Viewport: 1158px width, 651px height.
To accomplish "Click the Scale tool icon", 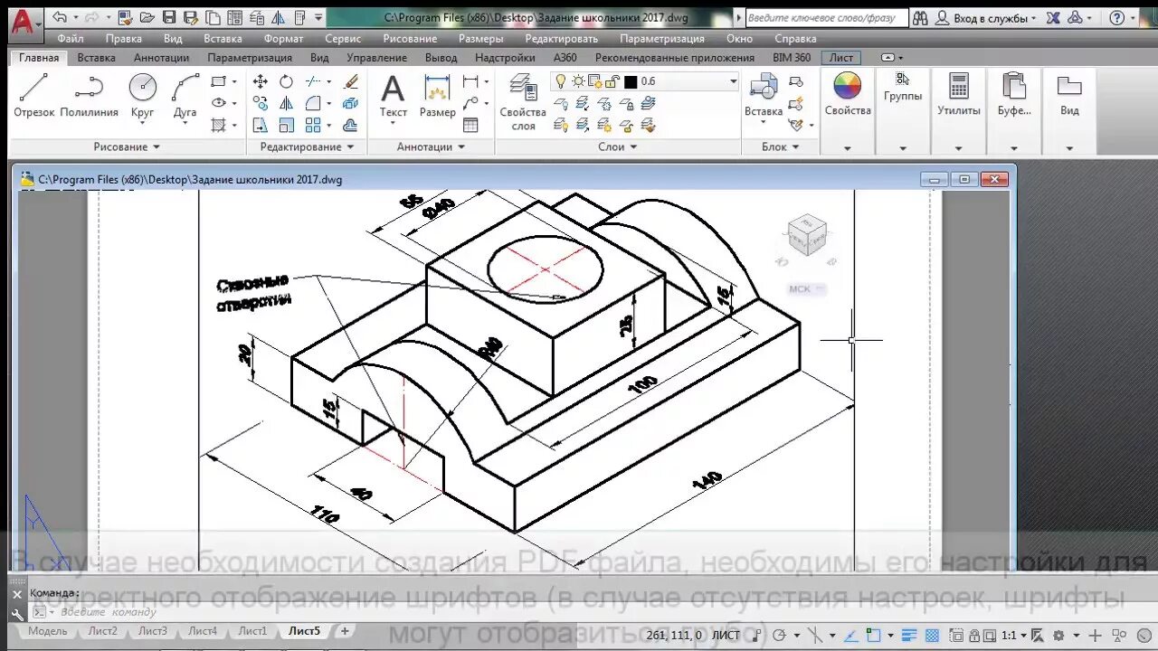I will tap(286, 126).
